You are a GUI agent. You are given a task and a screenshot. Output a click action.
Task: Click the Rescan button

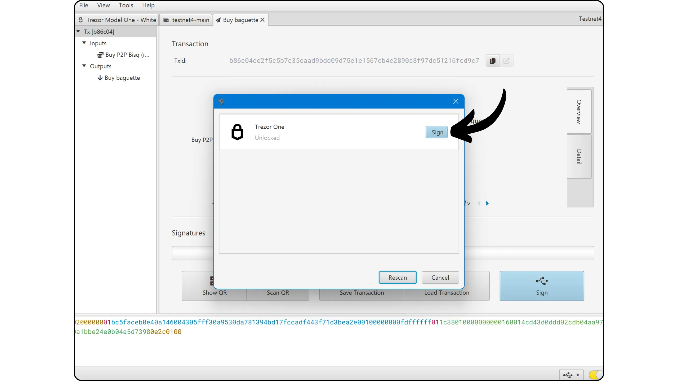[397, 278]
